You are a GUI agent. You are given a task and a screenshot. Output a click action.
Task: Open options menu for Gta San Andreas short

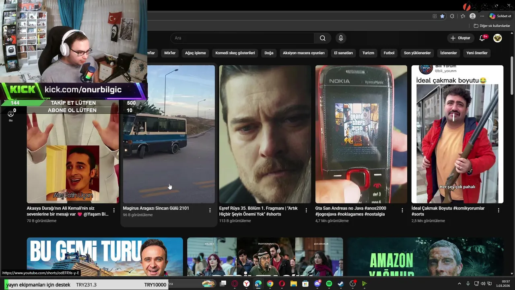point(402,210)
